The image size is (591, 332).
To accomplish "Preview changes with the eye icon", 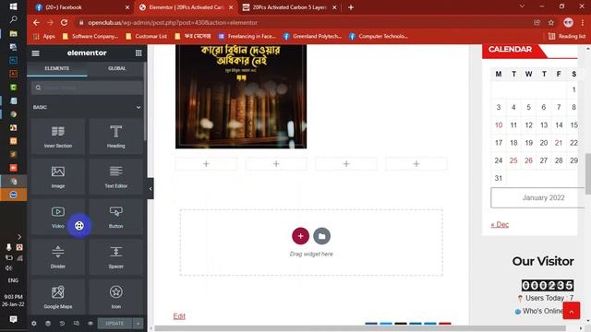I will click(90, 324).
